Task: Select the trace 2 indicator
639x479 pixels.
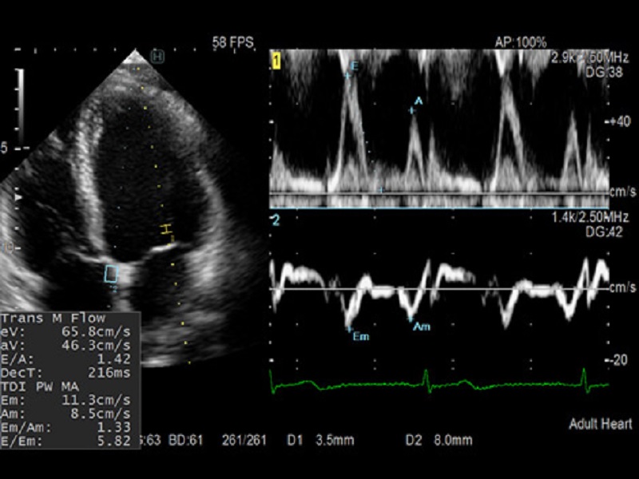Action: point(276,220)
